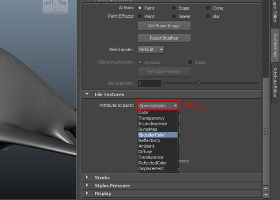Switch to the Attribute Editor tab
This screenshot has width=280, height=200.
pyautogui.click(x=275, y=82)
